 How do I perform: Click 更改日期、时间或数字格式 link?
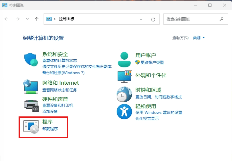[x=159, y=97]
